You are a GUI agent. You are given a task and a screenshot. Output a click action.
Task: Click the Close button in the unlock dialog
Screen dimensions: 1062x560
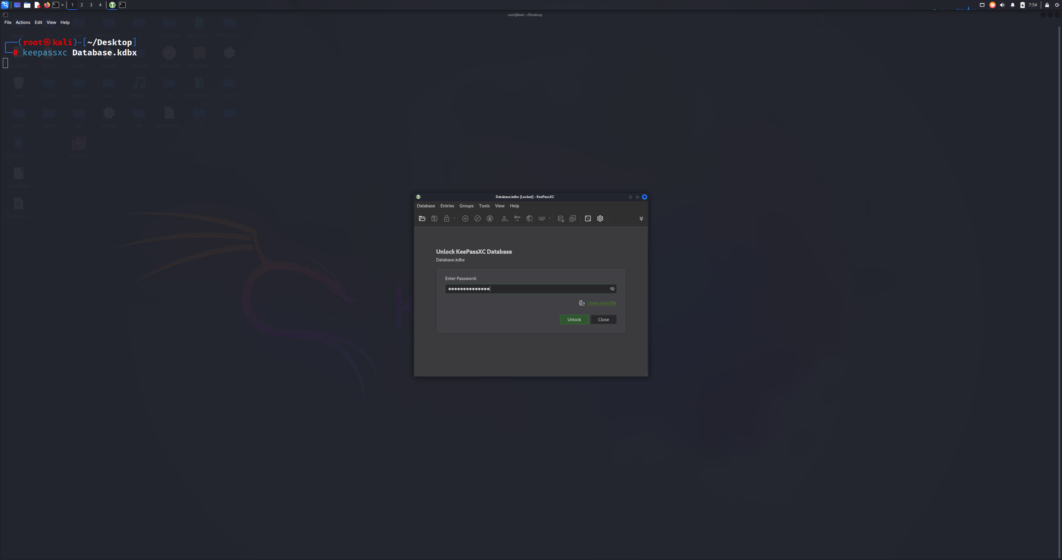[604, 320]
